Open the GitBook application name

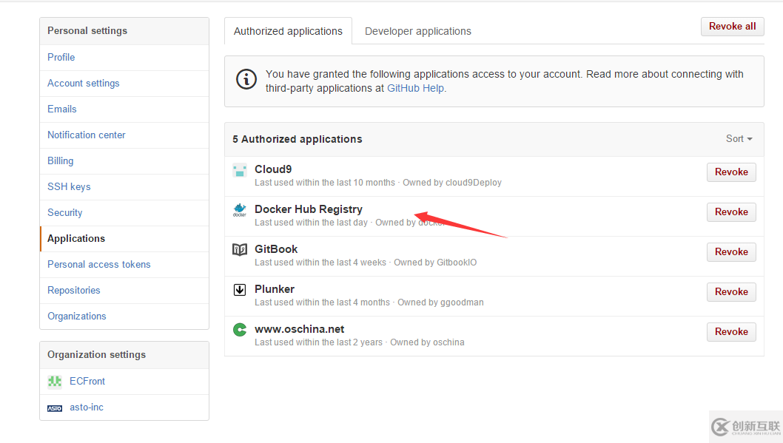tap(276, 249)
